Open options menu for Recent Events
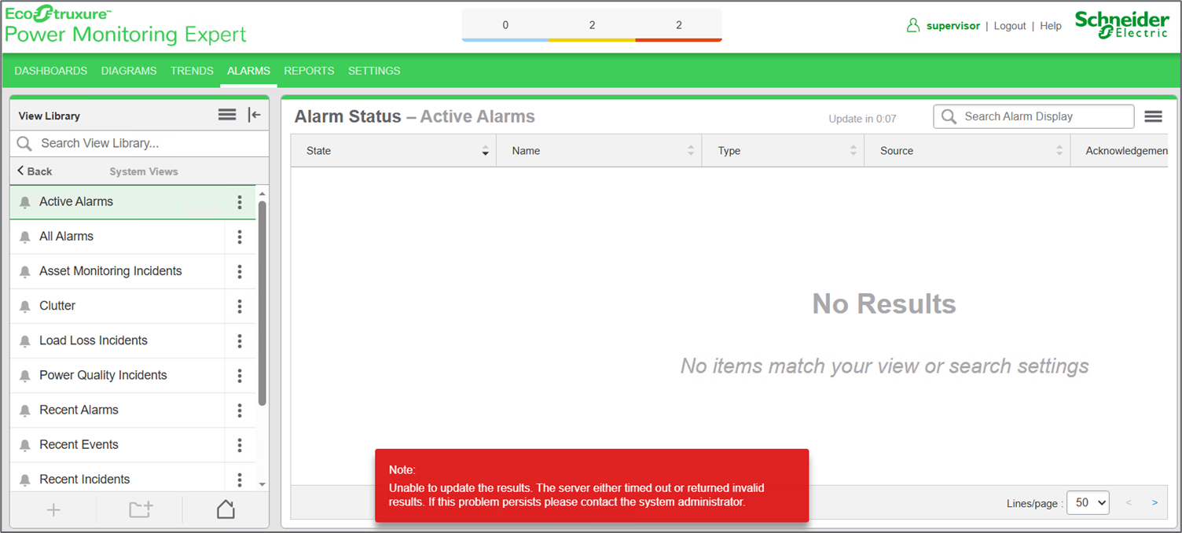Image resolution: width=1182 pixels, height=533 pixels. pyautogui.click(x=240, y=444)
